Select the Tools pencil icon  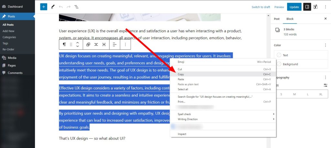pos(52,7)
